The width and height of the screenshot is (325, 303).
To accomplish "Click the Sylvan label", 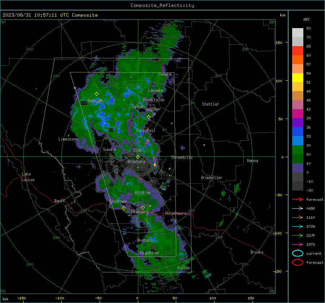I will tap(138, 107).
